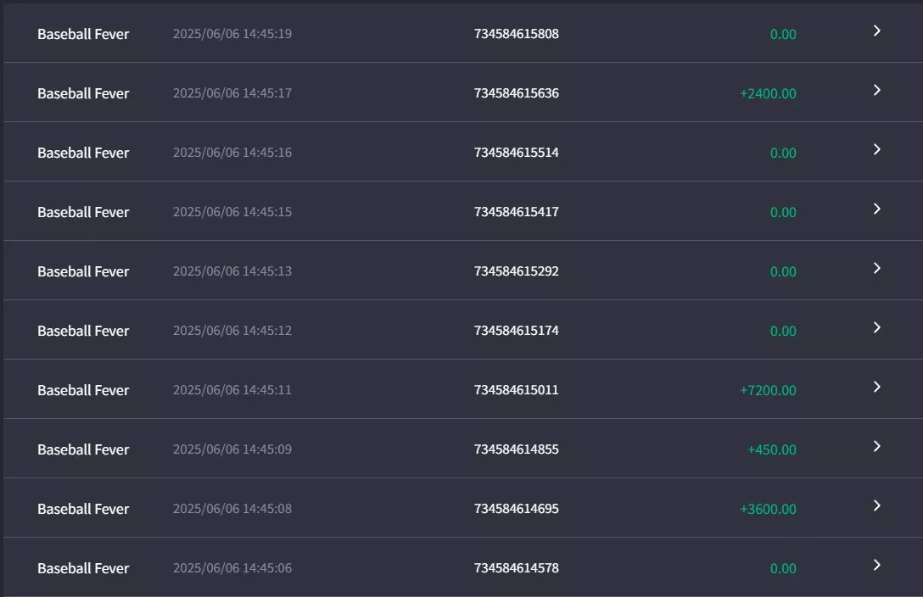
Task: Select Baseball Fever row at 14:45:06
Action: coord(463,567)
